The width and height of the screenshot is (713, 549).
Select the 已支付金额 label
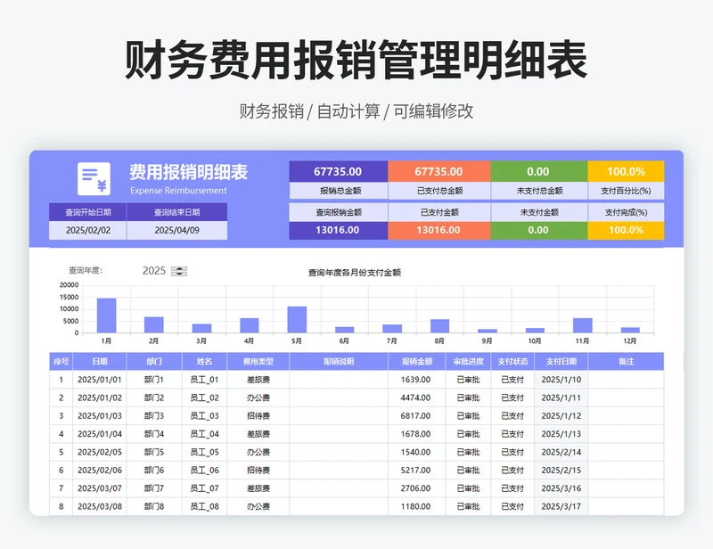(x=438, y=212)
